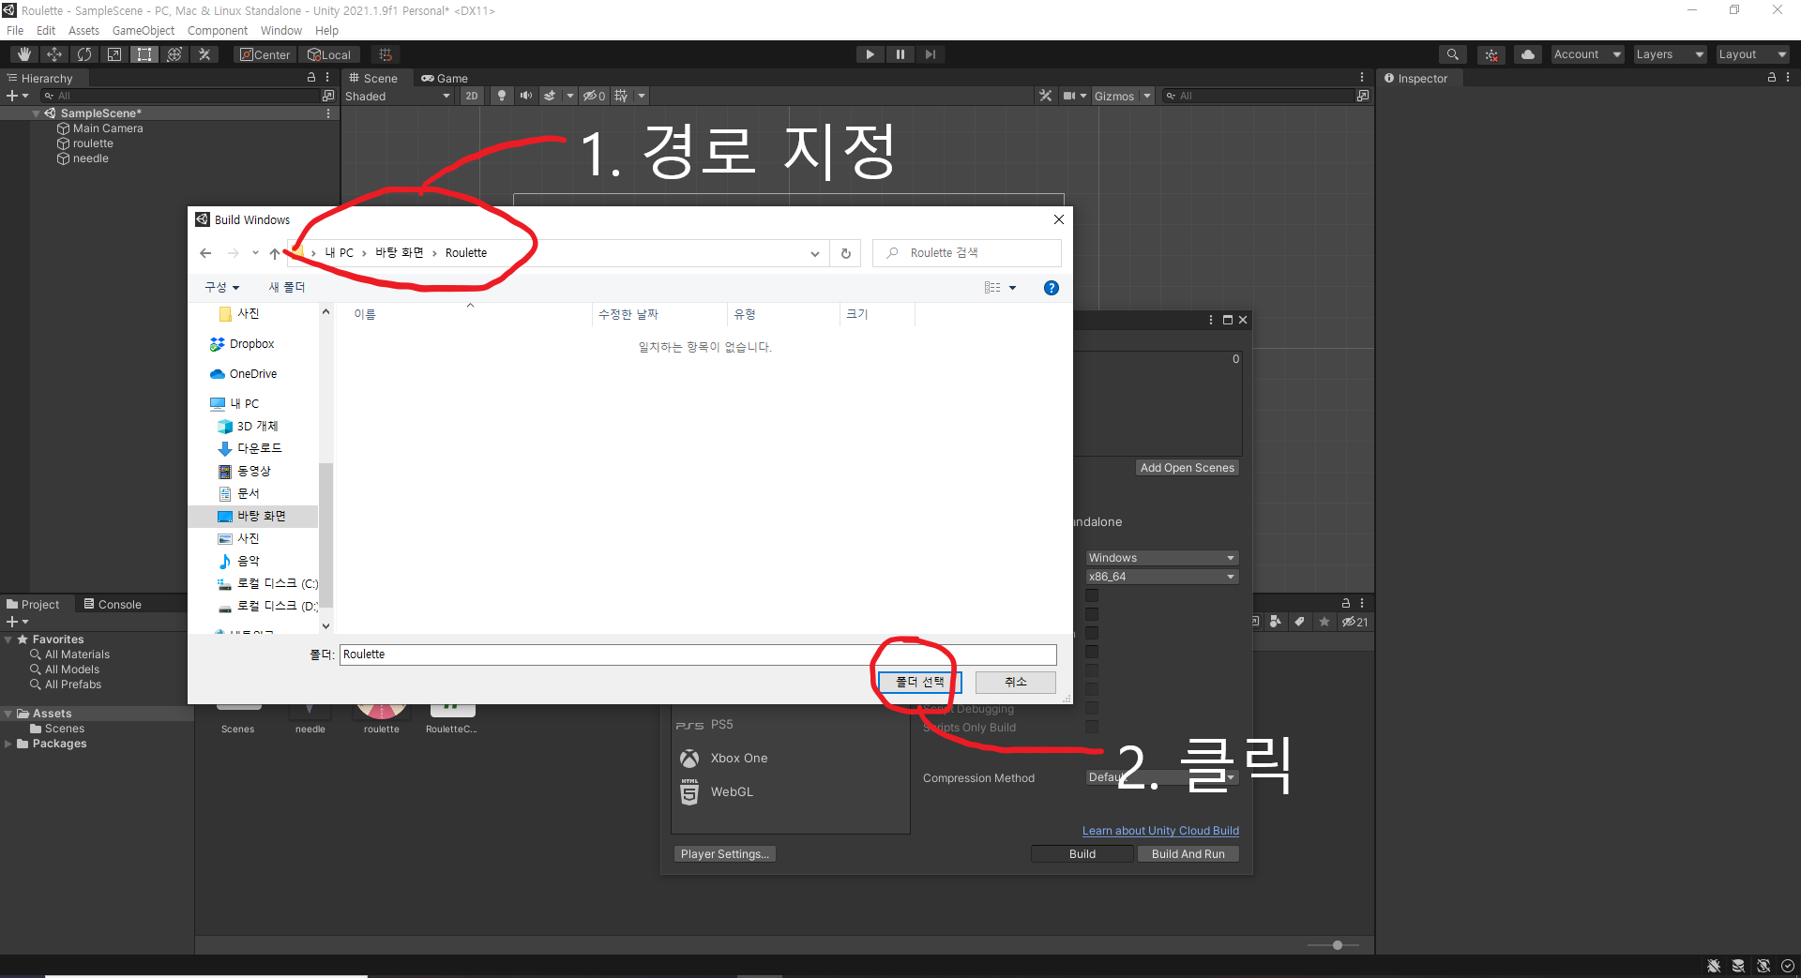Click the Pause button
This screenshot has height=978, width=1801.
coord(900,54)
